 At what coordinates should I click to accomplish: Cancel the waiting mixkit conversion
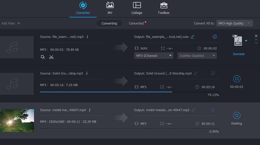click(x=237, y=115)
